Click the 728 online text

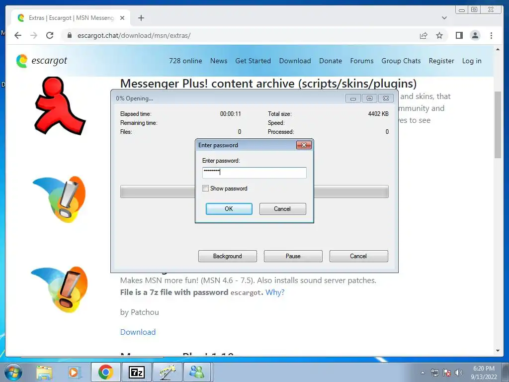[x=185, y=61]
